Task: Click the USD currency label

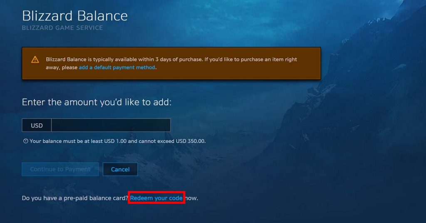Action: click(x=37, y=125)
